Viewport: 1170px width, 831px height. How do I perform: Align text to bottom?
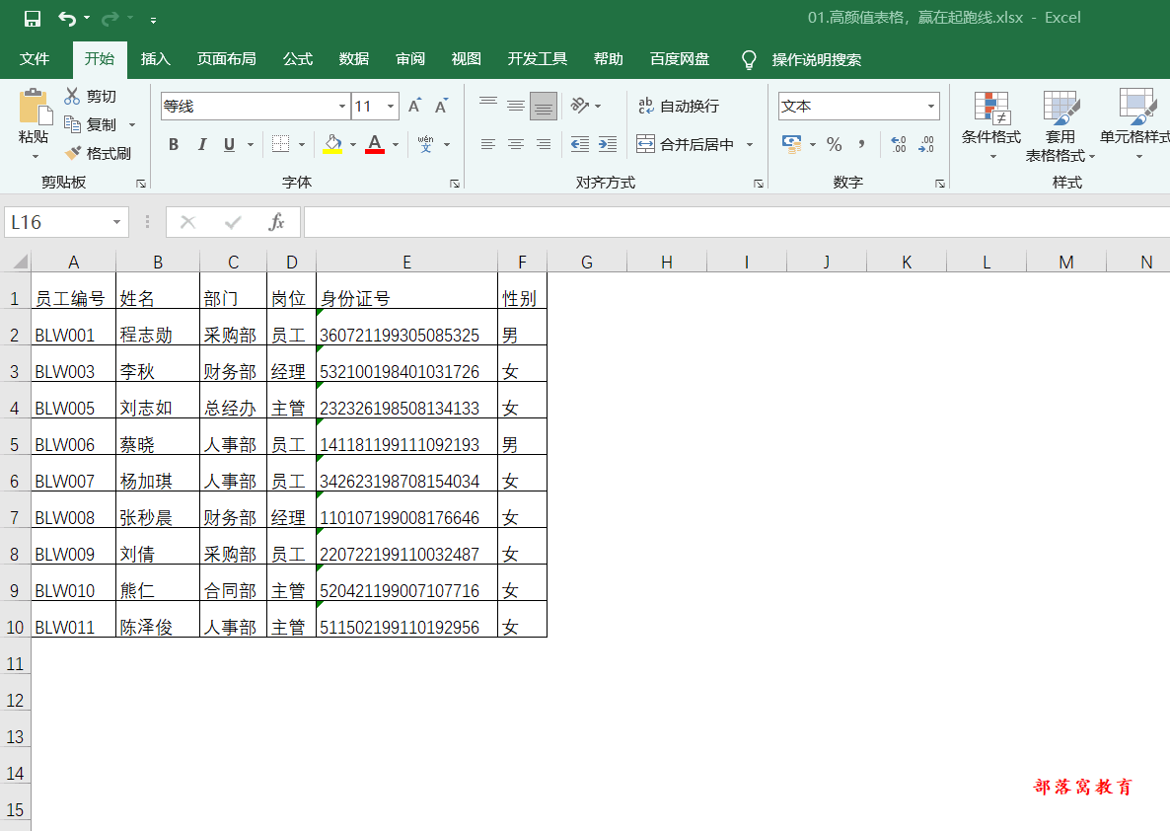pos(544,106)
